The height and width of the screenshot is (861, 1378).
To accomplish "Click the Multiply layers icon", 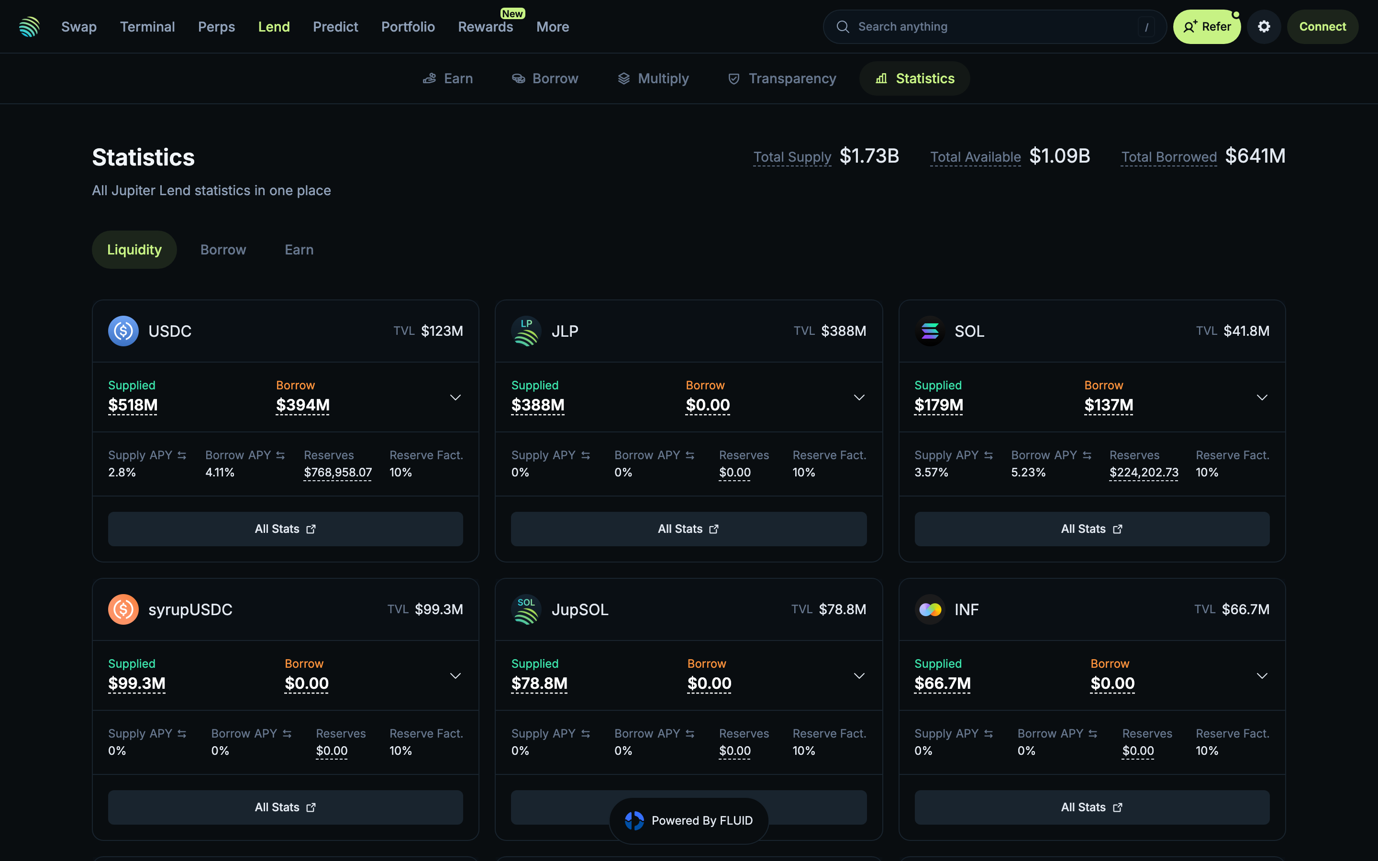I will coord(623,78).
